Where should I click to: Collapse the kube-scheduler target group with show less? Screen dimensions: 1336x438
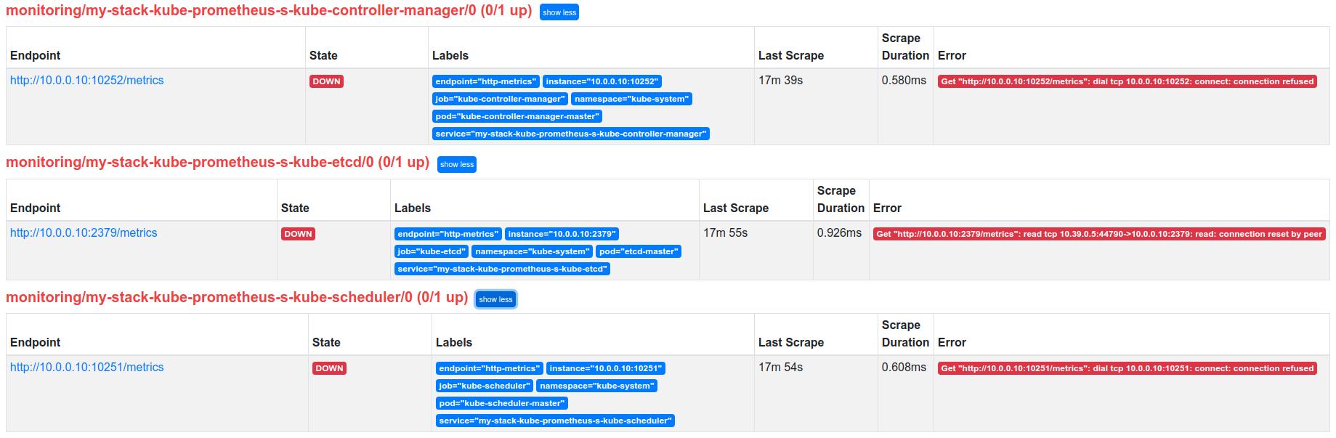[495, 299]
